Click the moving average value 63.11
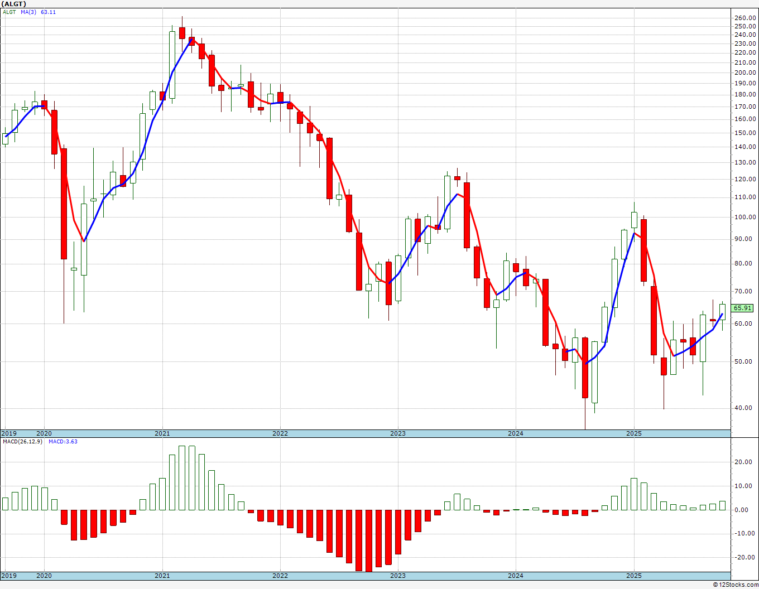Image resolution: width=759 pixels, height=589 pixels. 49,12
